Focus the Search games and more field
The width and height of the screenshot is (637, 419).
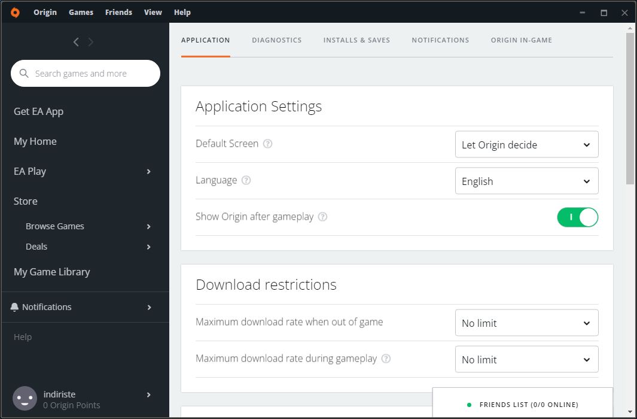86,74
